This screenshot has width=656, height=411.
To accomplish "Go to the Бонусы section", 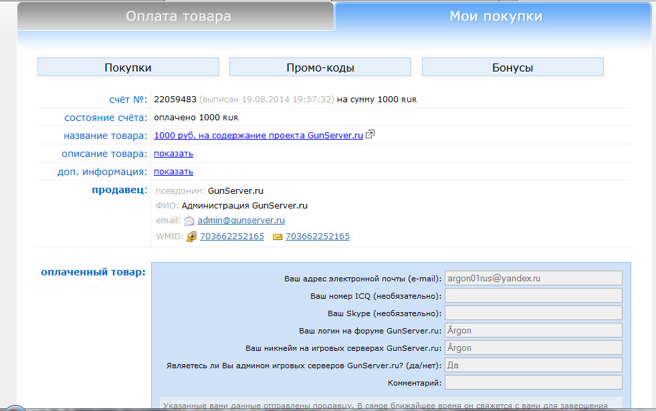I will [512, 67].
